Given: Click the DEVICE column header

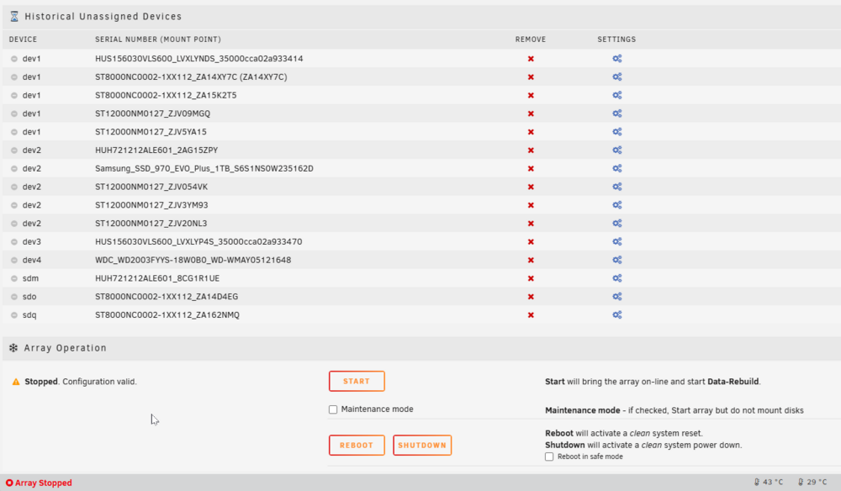Looking at the screenshot, I should click(23, 40).
